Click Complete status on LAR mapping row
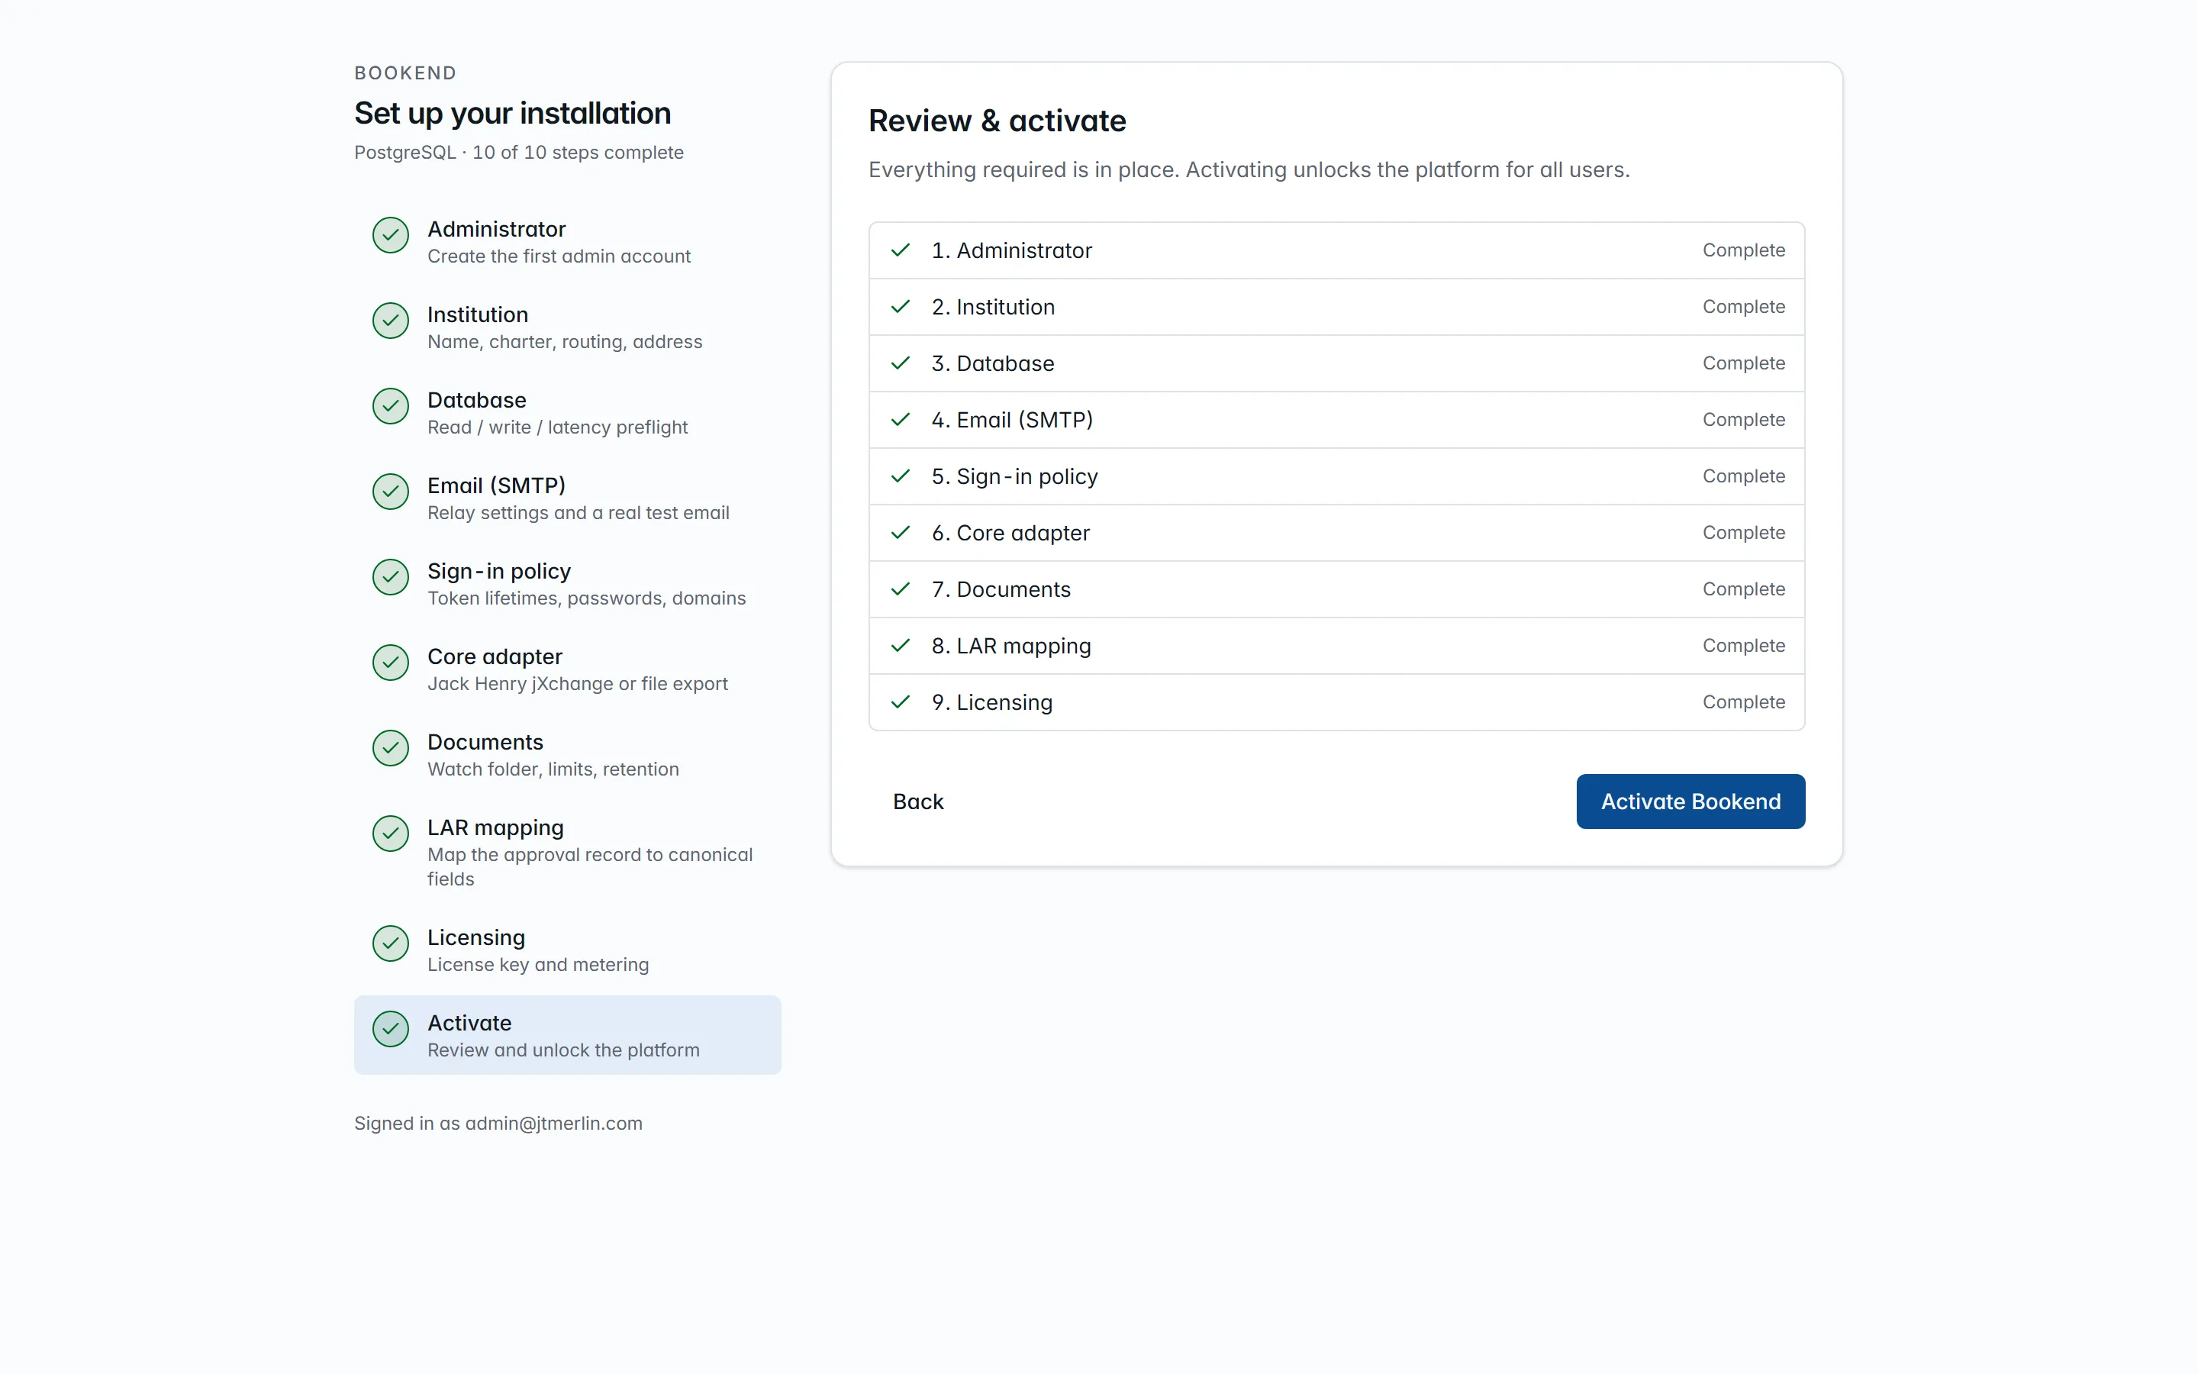This screenshot has width=2198, height=1374. point(1743,645)
